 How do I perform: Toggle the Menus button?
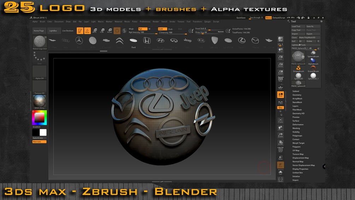(268, 18)
